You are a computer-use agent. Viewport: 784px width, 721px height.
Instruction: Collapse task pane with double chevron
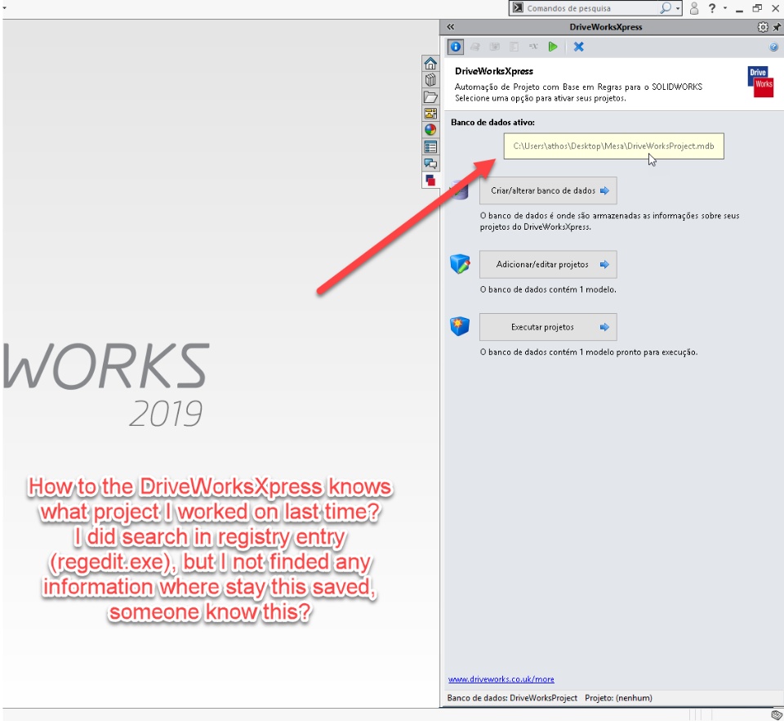pos(451,27)
